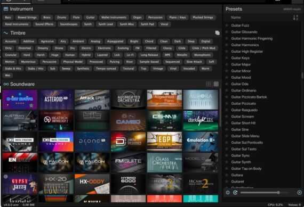Click the Sound Effects tag
The width and height of the screenshot is (304, 207).
[44, 24]
